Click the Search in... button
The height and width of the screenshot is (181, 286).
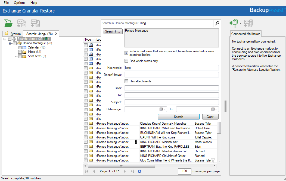[x=113, y=31]
